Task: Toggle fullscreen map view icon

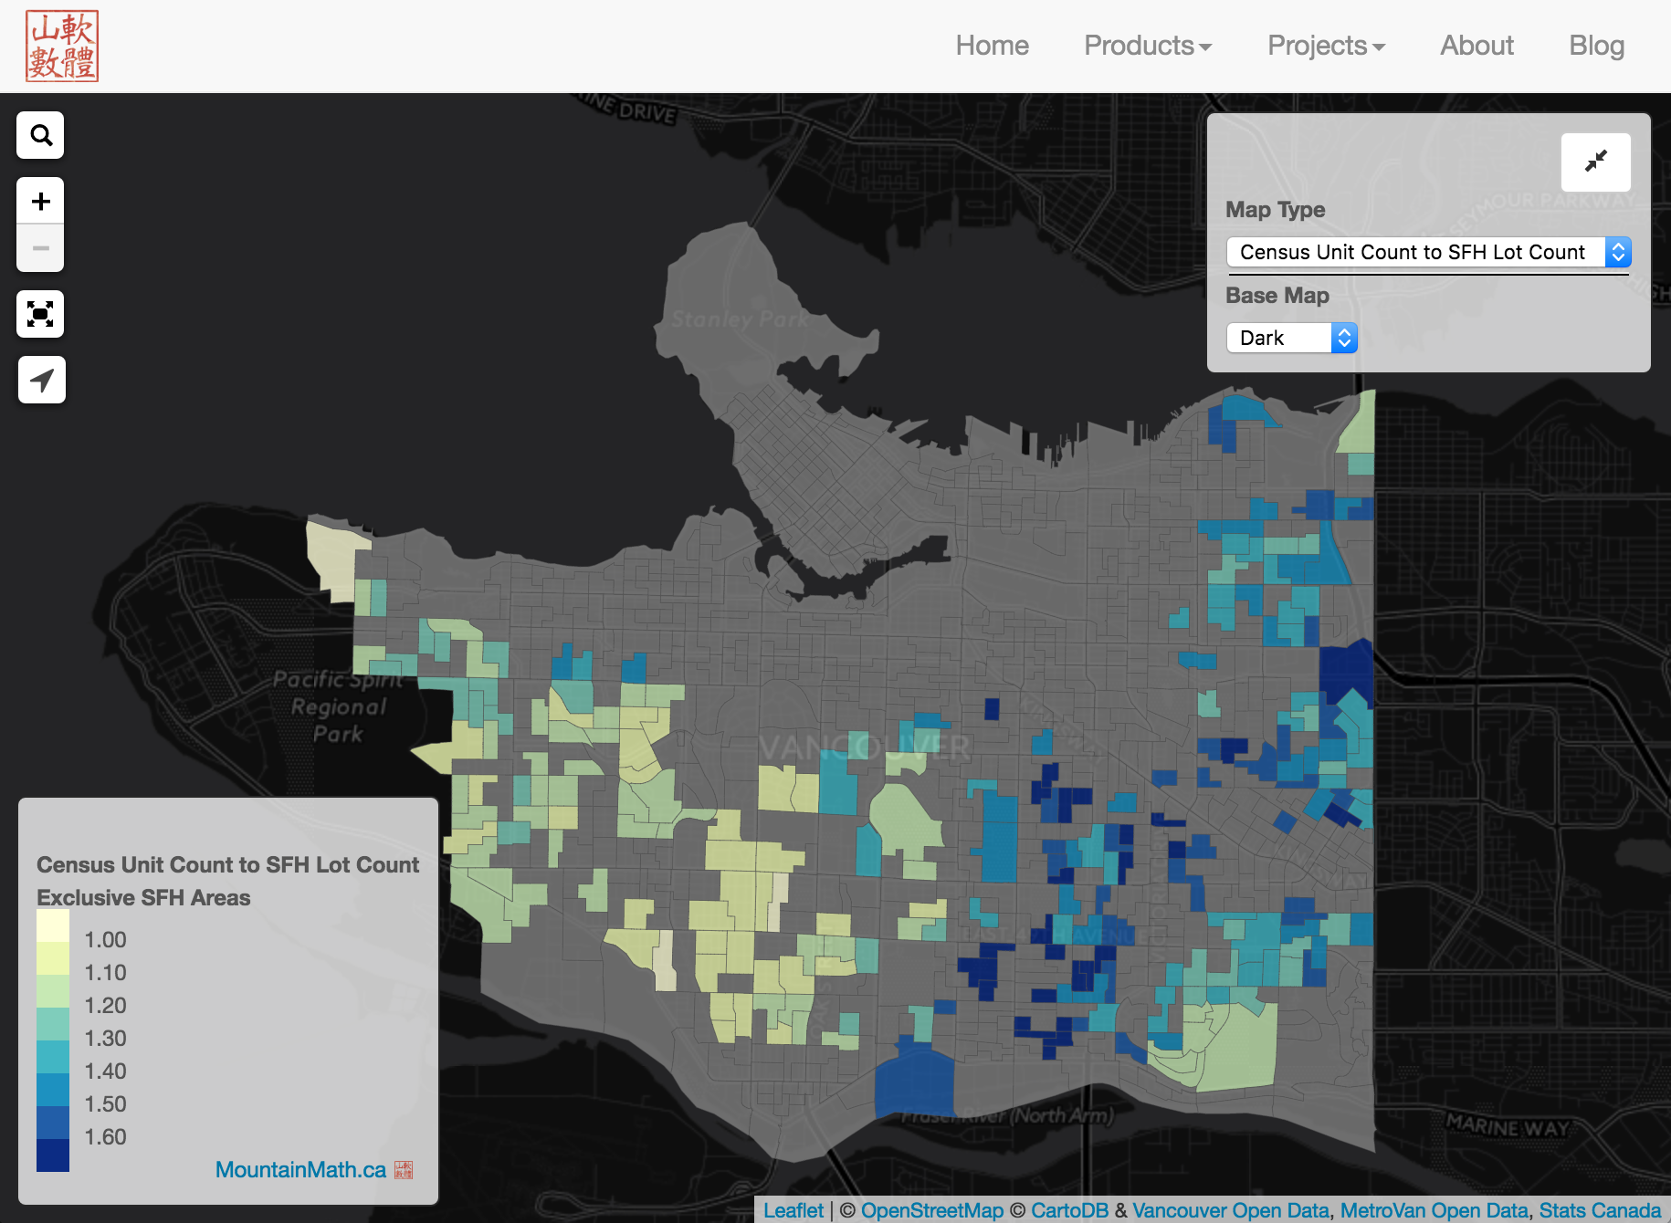Action: coord(41,314)
